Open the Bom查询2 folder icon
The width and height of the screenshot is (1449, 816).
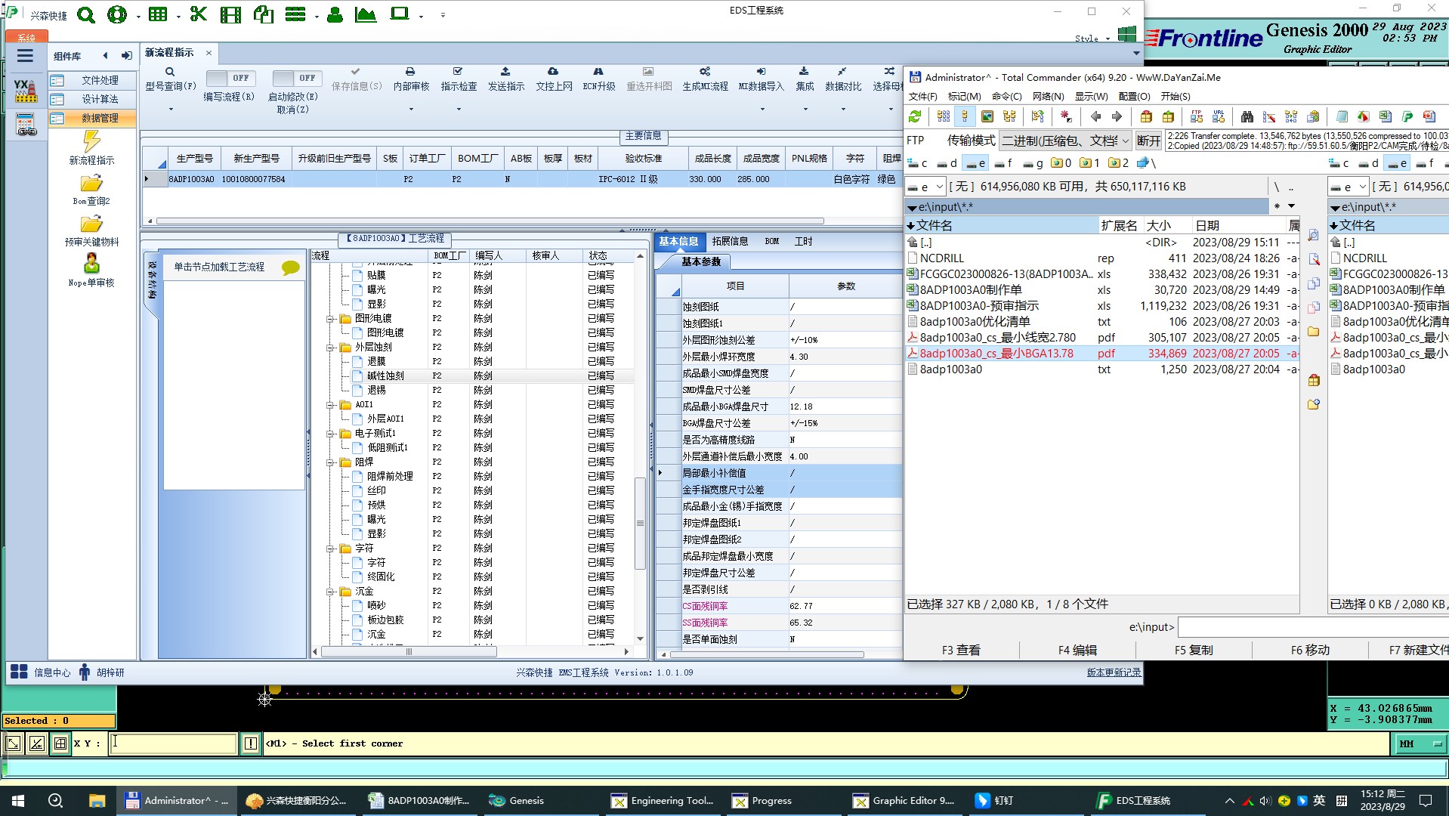91,184
